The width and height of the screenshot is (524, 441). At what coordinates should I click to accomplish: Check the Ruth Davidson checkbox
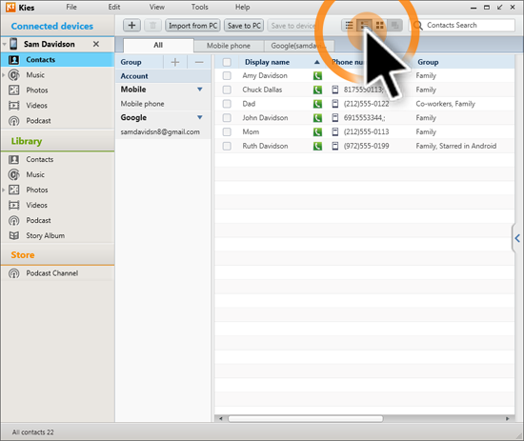point(227,146)
